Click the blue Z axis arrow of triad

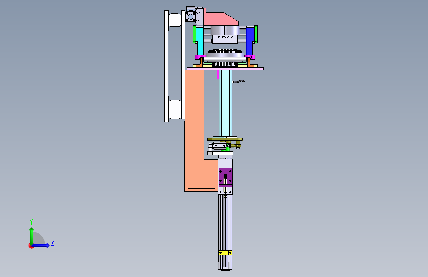click(x=41, y=245)
